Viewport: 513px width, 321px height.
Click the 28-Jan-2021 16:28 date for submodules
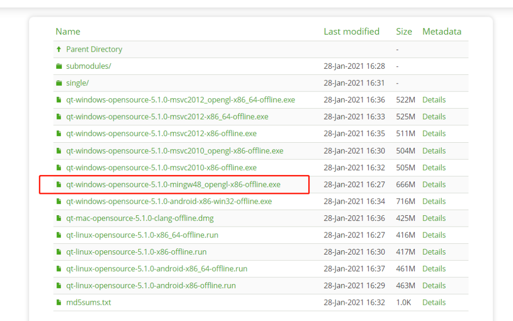pos(354,66)
